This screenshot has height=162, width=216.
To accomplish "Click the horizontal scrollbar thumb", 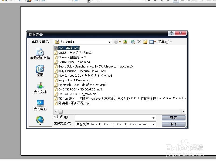I will 60,112.
